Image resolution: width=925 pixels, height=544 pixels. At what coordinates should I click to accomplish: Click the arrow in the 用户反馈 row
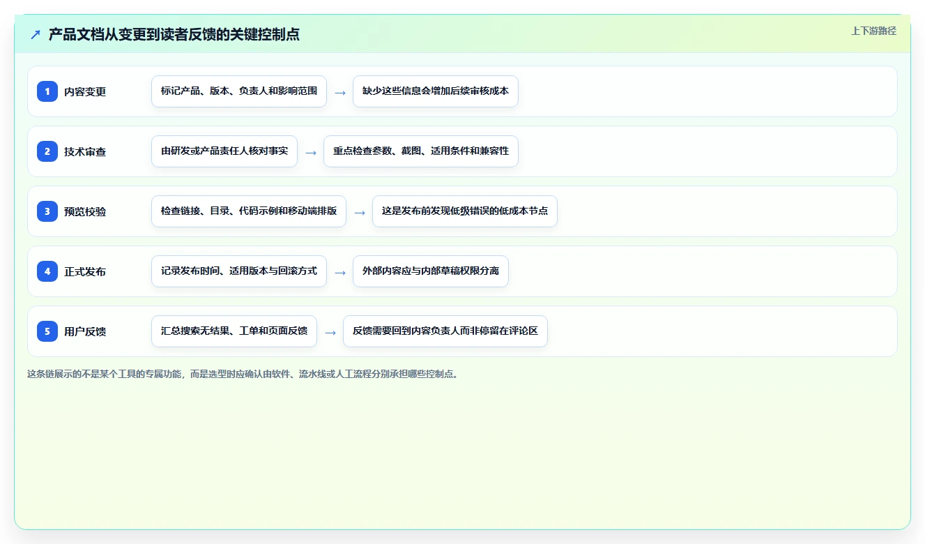click(330, 332)
